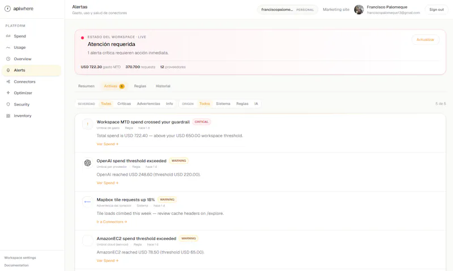Click Ver Spend under guardrail alert
453x271 pixels.
(x=108, y=144)
